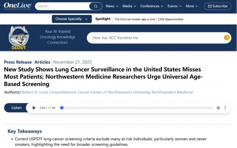Open the CME Opportunities link
The width and height of the screenshot is (237, 148).
coord(171,19)
